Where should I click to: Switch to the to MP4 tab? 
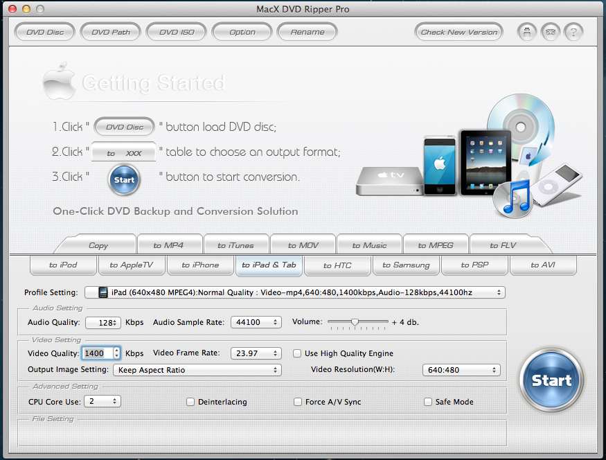(168, 245)
